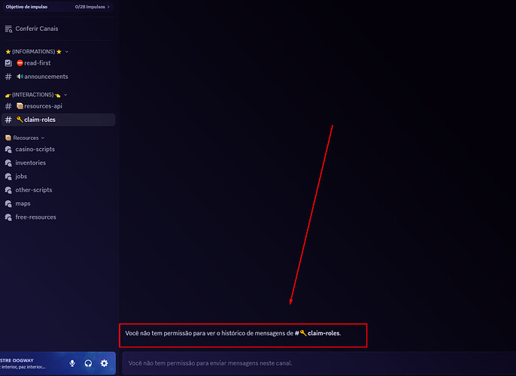Open Conferir Canais browse channels
Viewport: 516px width, 376px height.
(58, 29)
